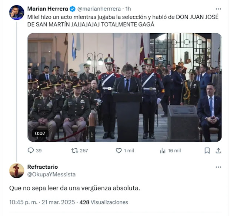Open Refractario's profile avatar
The image size is (237, 216).
tap(17, 171)
